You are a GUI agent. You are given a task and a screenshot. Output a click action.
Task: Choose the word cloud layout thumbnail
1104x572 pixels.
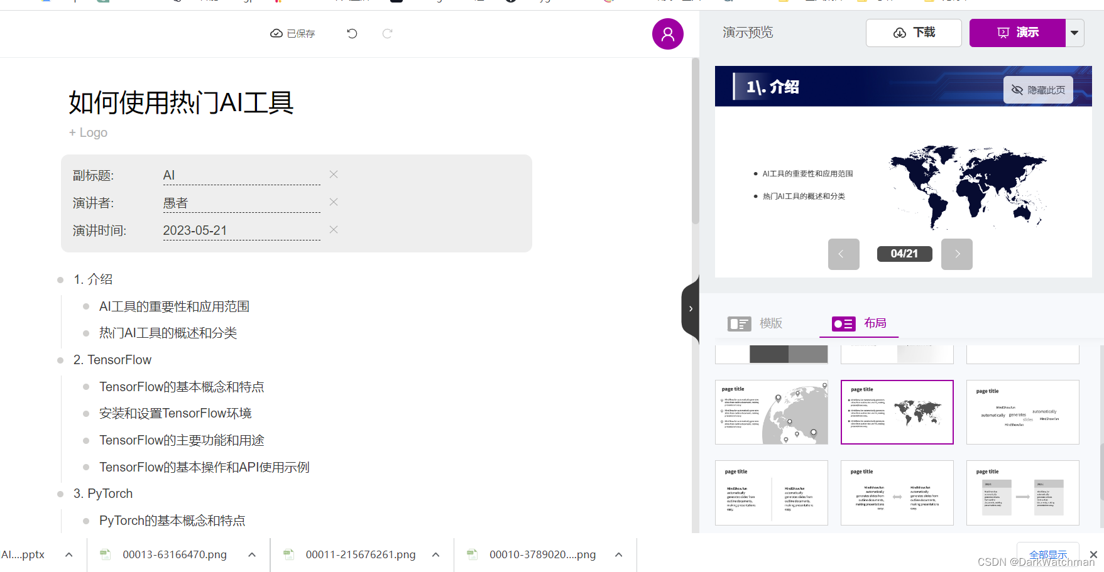(1023, 412)
